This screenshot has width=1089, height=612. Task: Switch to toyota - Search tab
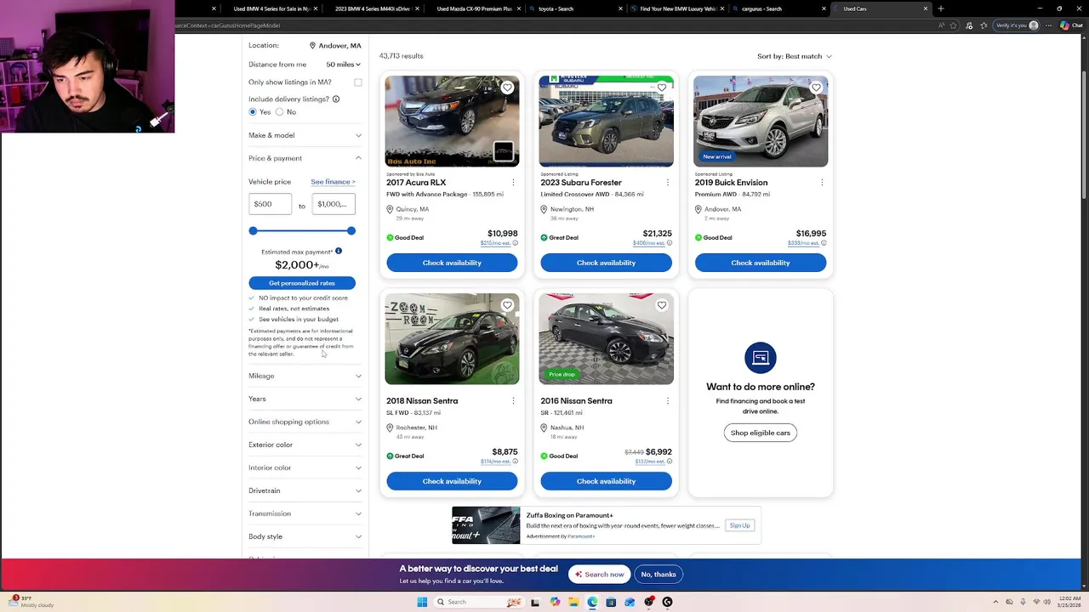pos(574,8)
